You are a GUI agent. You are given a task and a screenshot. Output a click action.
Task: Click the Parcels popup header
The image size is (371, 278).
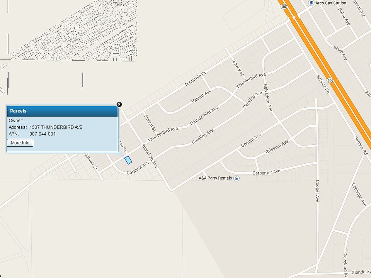pos(62,111)
